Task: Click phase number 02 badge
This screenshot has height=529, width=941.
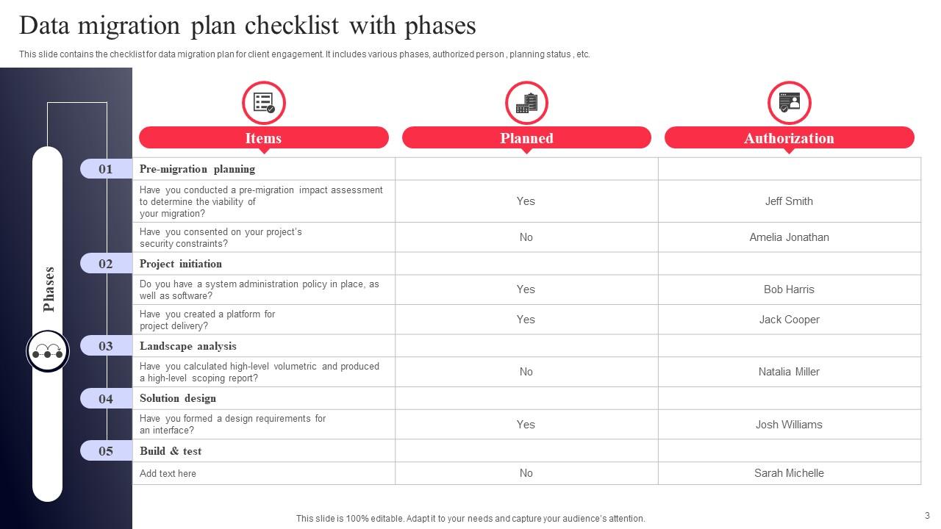Action: click(x=106, y=264)
